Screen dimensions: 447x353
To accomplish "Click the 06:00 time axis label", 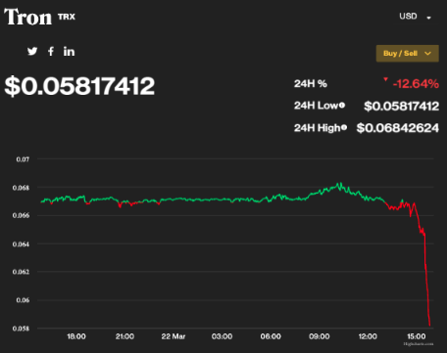I will pos(271,336).
